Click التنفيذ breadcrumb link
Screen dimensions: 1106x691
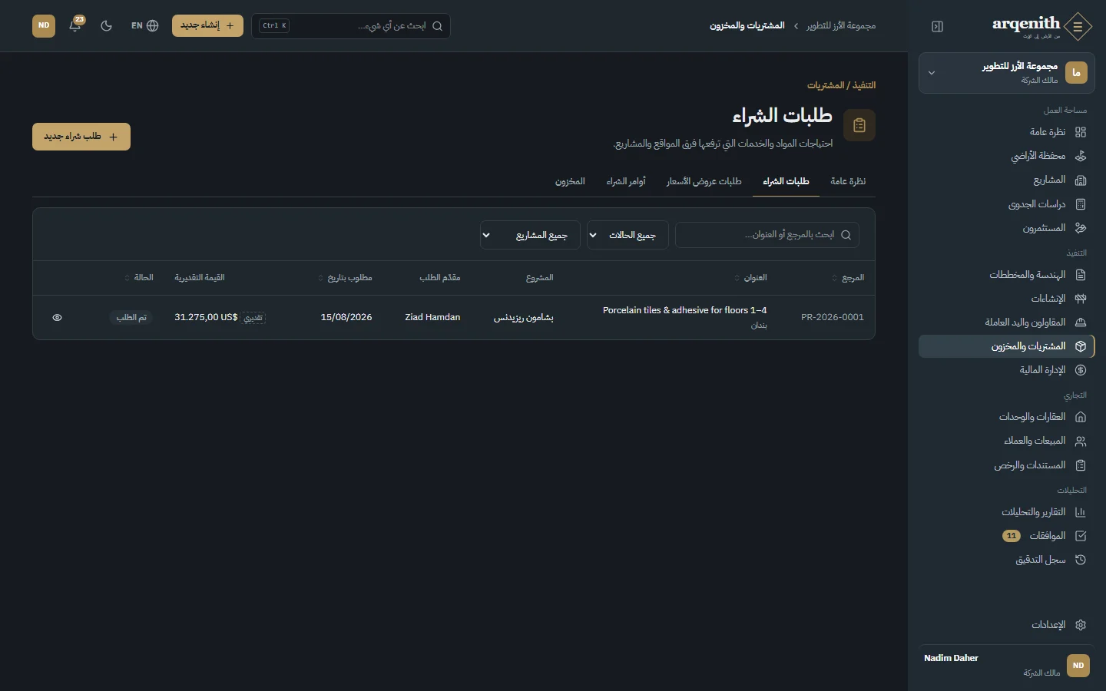pyautogui.click(x=864, y=85)
